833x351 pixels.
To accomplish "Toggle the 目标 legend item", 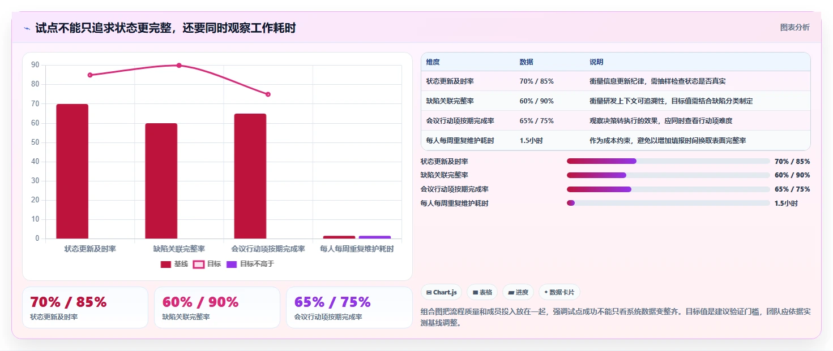I will [x=207, y=264].
